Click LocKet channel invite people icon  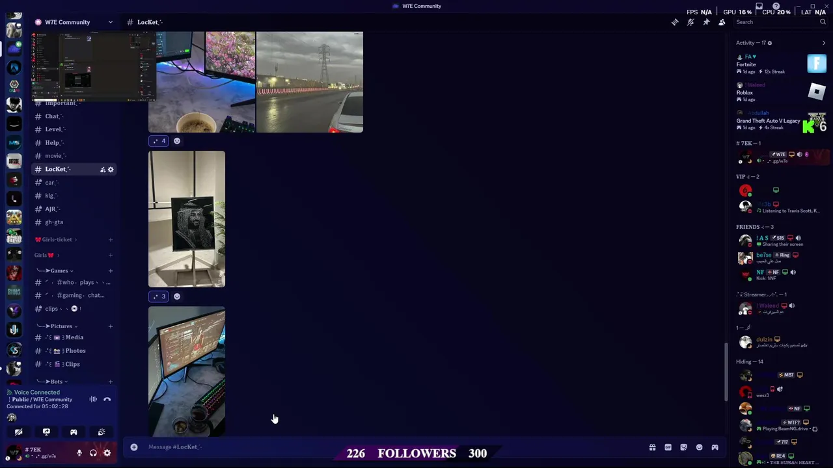point(102,170)
